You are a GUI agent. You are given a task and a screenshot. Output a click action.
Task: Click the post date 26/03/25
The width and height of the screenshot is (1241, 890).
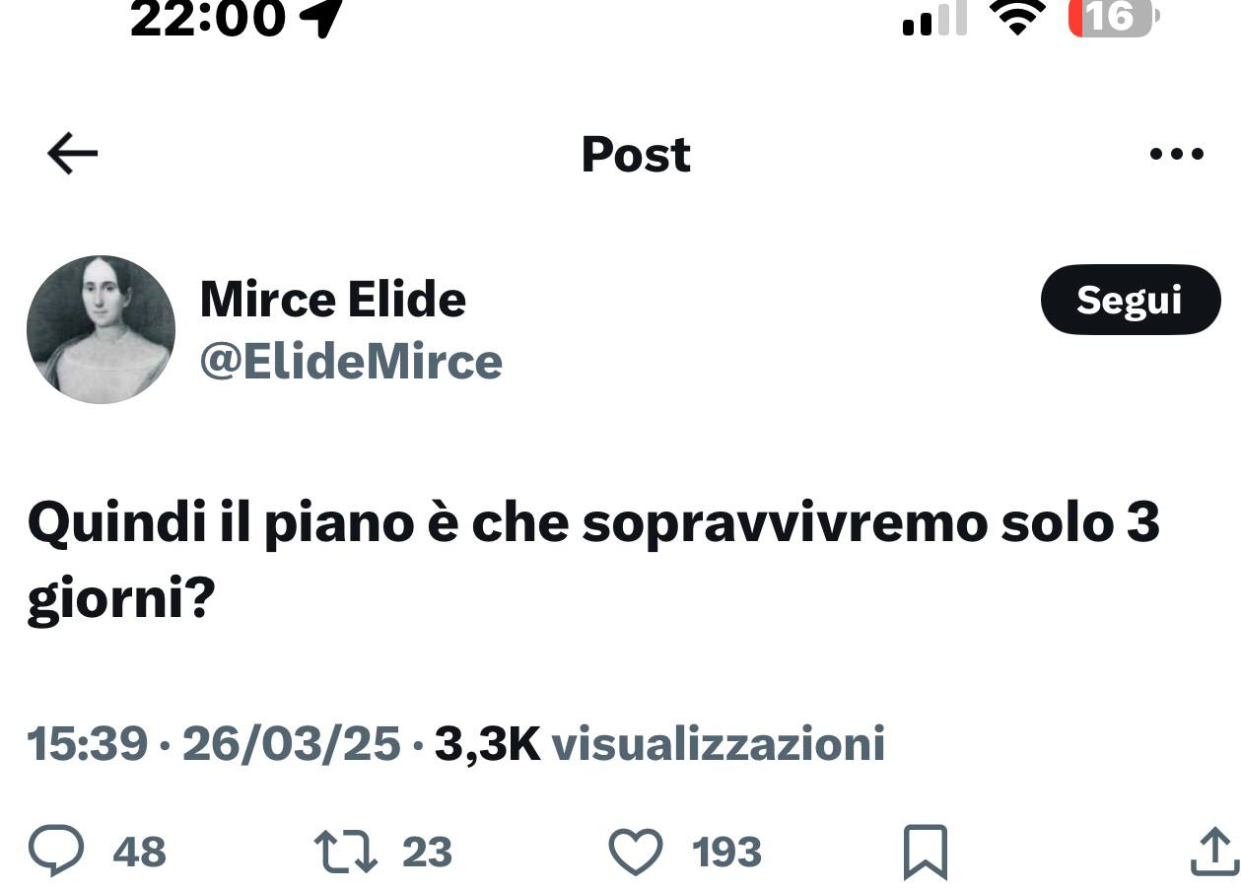(x=291, y=744)
